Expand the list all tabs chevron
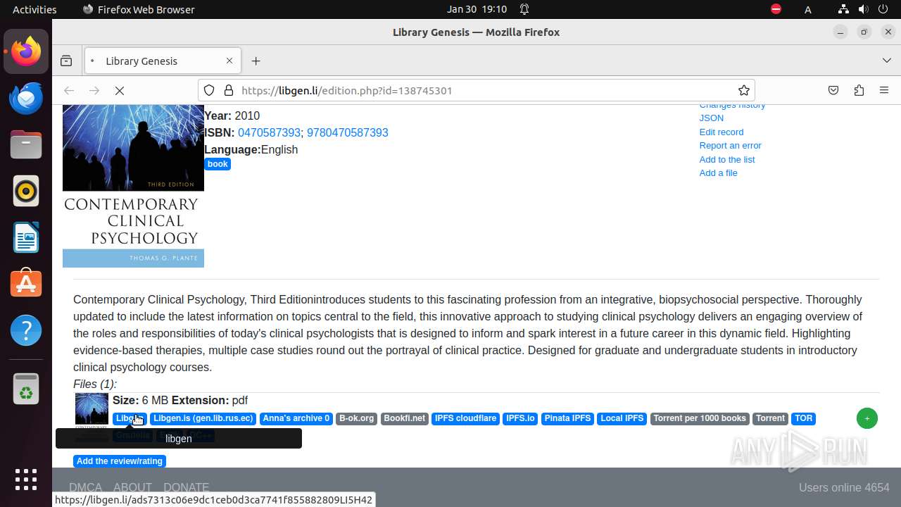Screen dimensions: 901x507 (887, 61)
